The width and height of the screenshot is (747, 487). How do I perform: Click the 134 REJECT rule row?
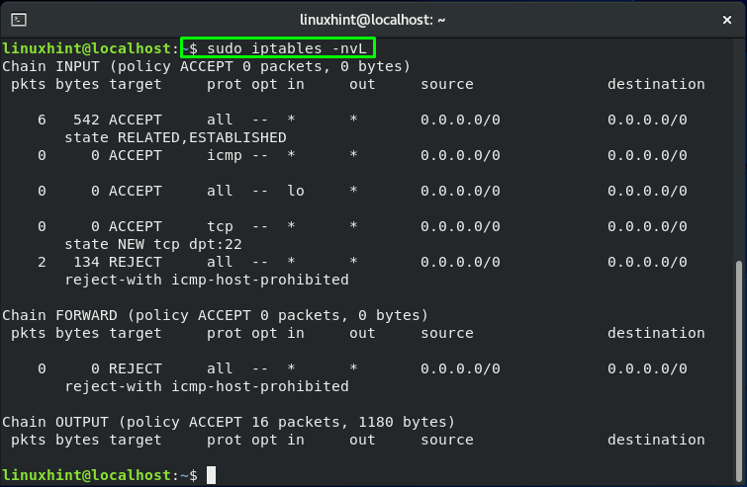click(362, 262)
